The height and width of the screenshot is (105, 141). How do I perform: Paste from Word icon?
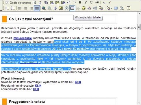point(63,3)
